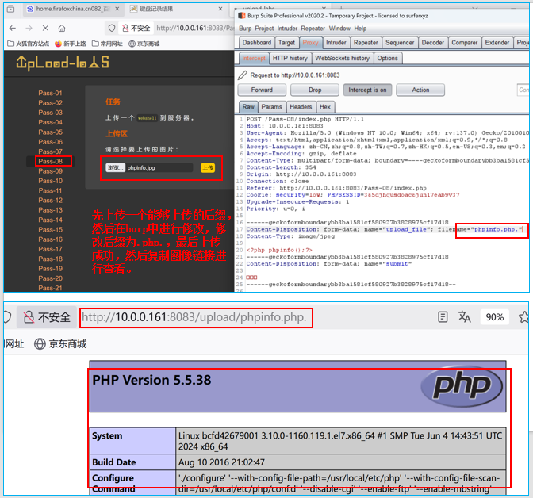The width and height of the screenshot is (533, 498).
Task: Click Firefox back arrow icon
Action: [x=13, y=29]
